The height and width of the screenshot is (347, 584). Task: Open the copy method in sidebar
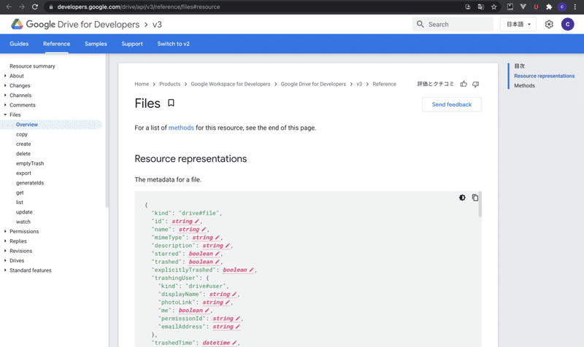coord(22,134)
